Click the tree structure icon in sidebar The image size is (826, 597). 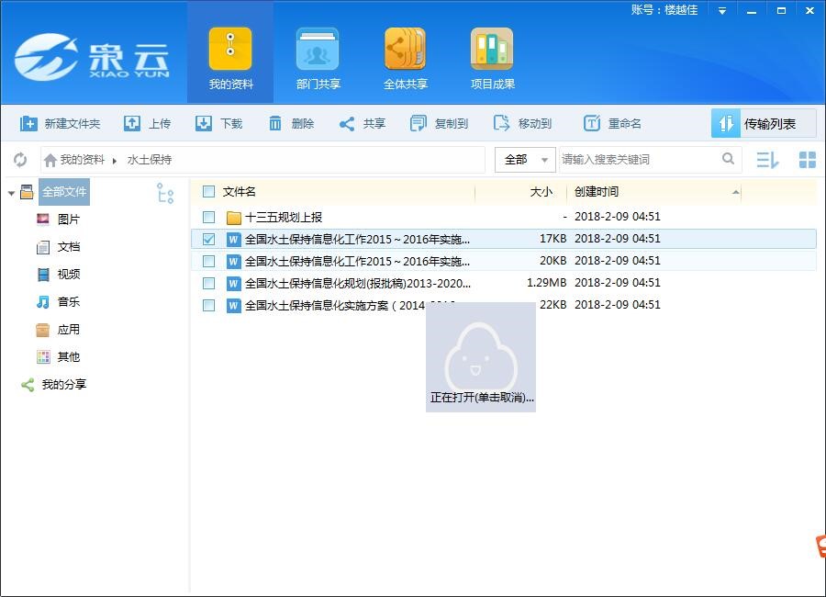[165, 193]
